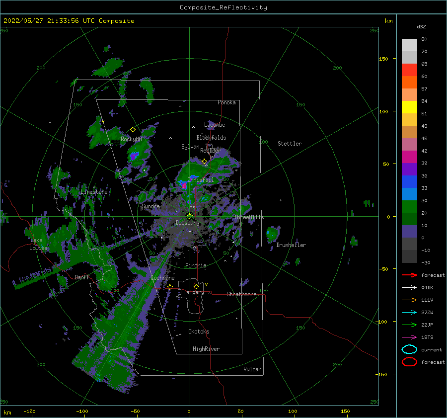Screen dimensions: 447x418
Task: Click the white 04DK arrow icon
Action: 409,287
